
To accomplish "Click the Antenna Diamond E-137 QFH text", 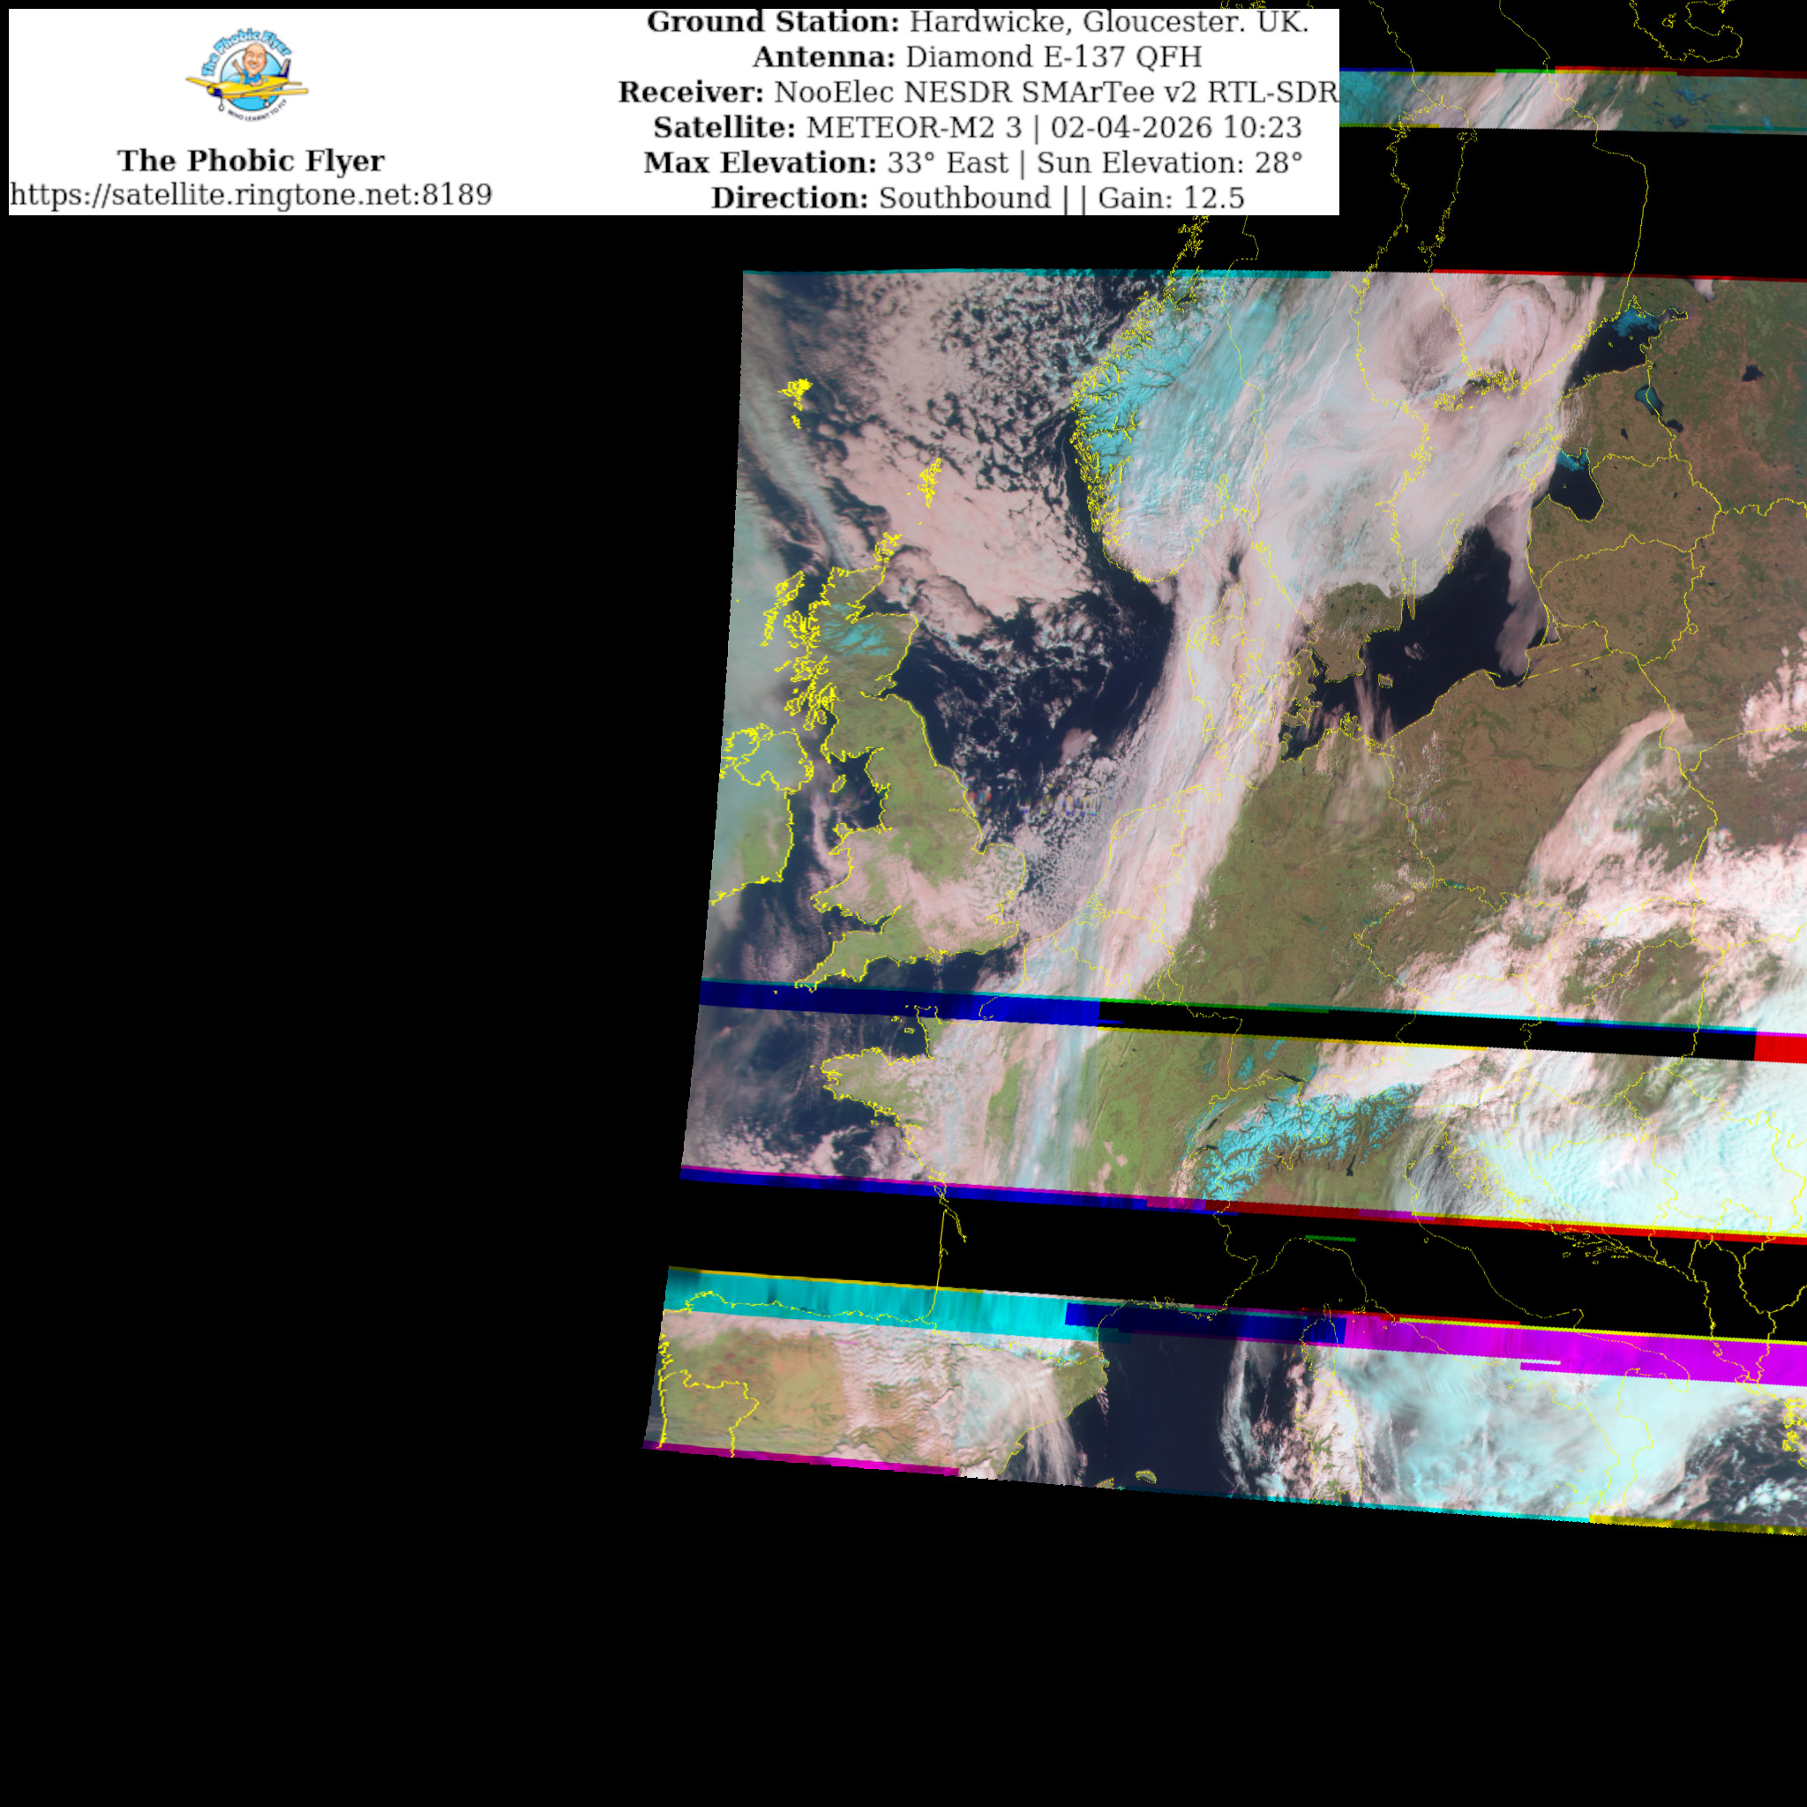I will click(x=977, y=57).
